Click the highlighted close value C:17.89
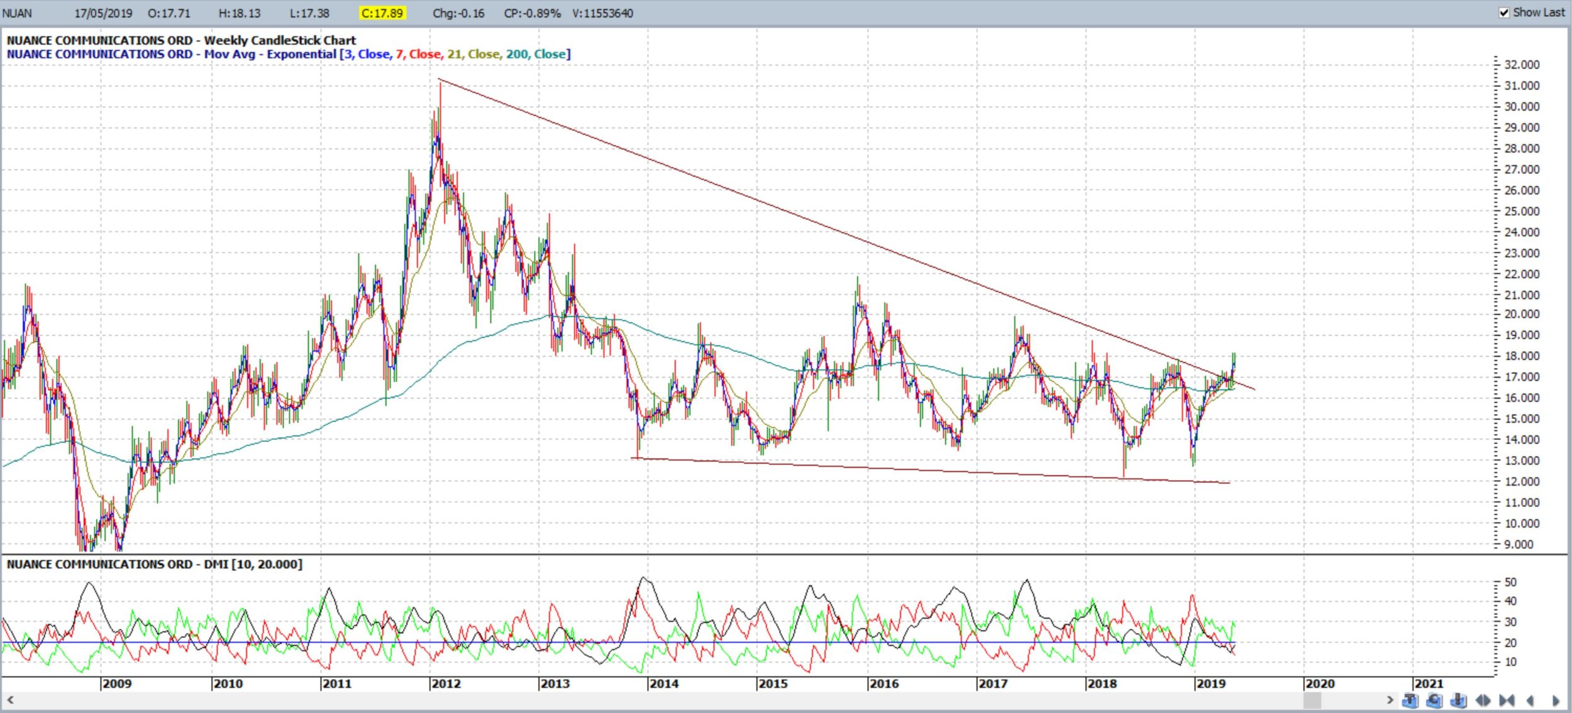 tap(382, 13)
